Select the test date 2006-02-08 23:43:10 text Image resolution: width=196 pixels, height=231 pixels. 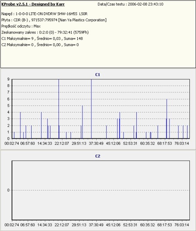click(146, 4)
